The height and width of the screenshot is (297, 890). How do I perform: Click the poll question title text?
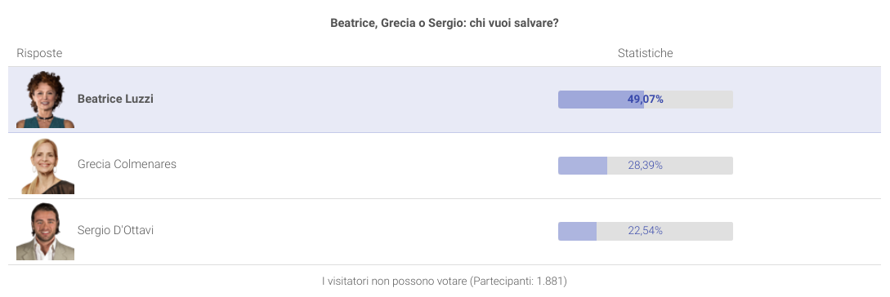click(x=445, y=24)
